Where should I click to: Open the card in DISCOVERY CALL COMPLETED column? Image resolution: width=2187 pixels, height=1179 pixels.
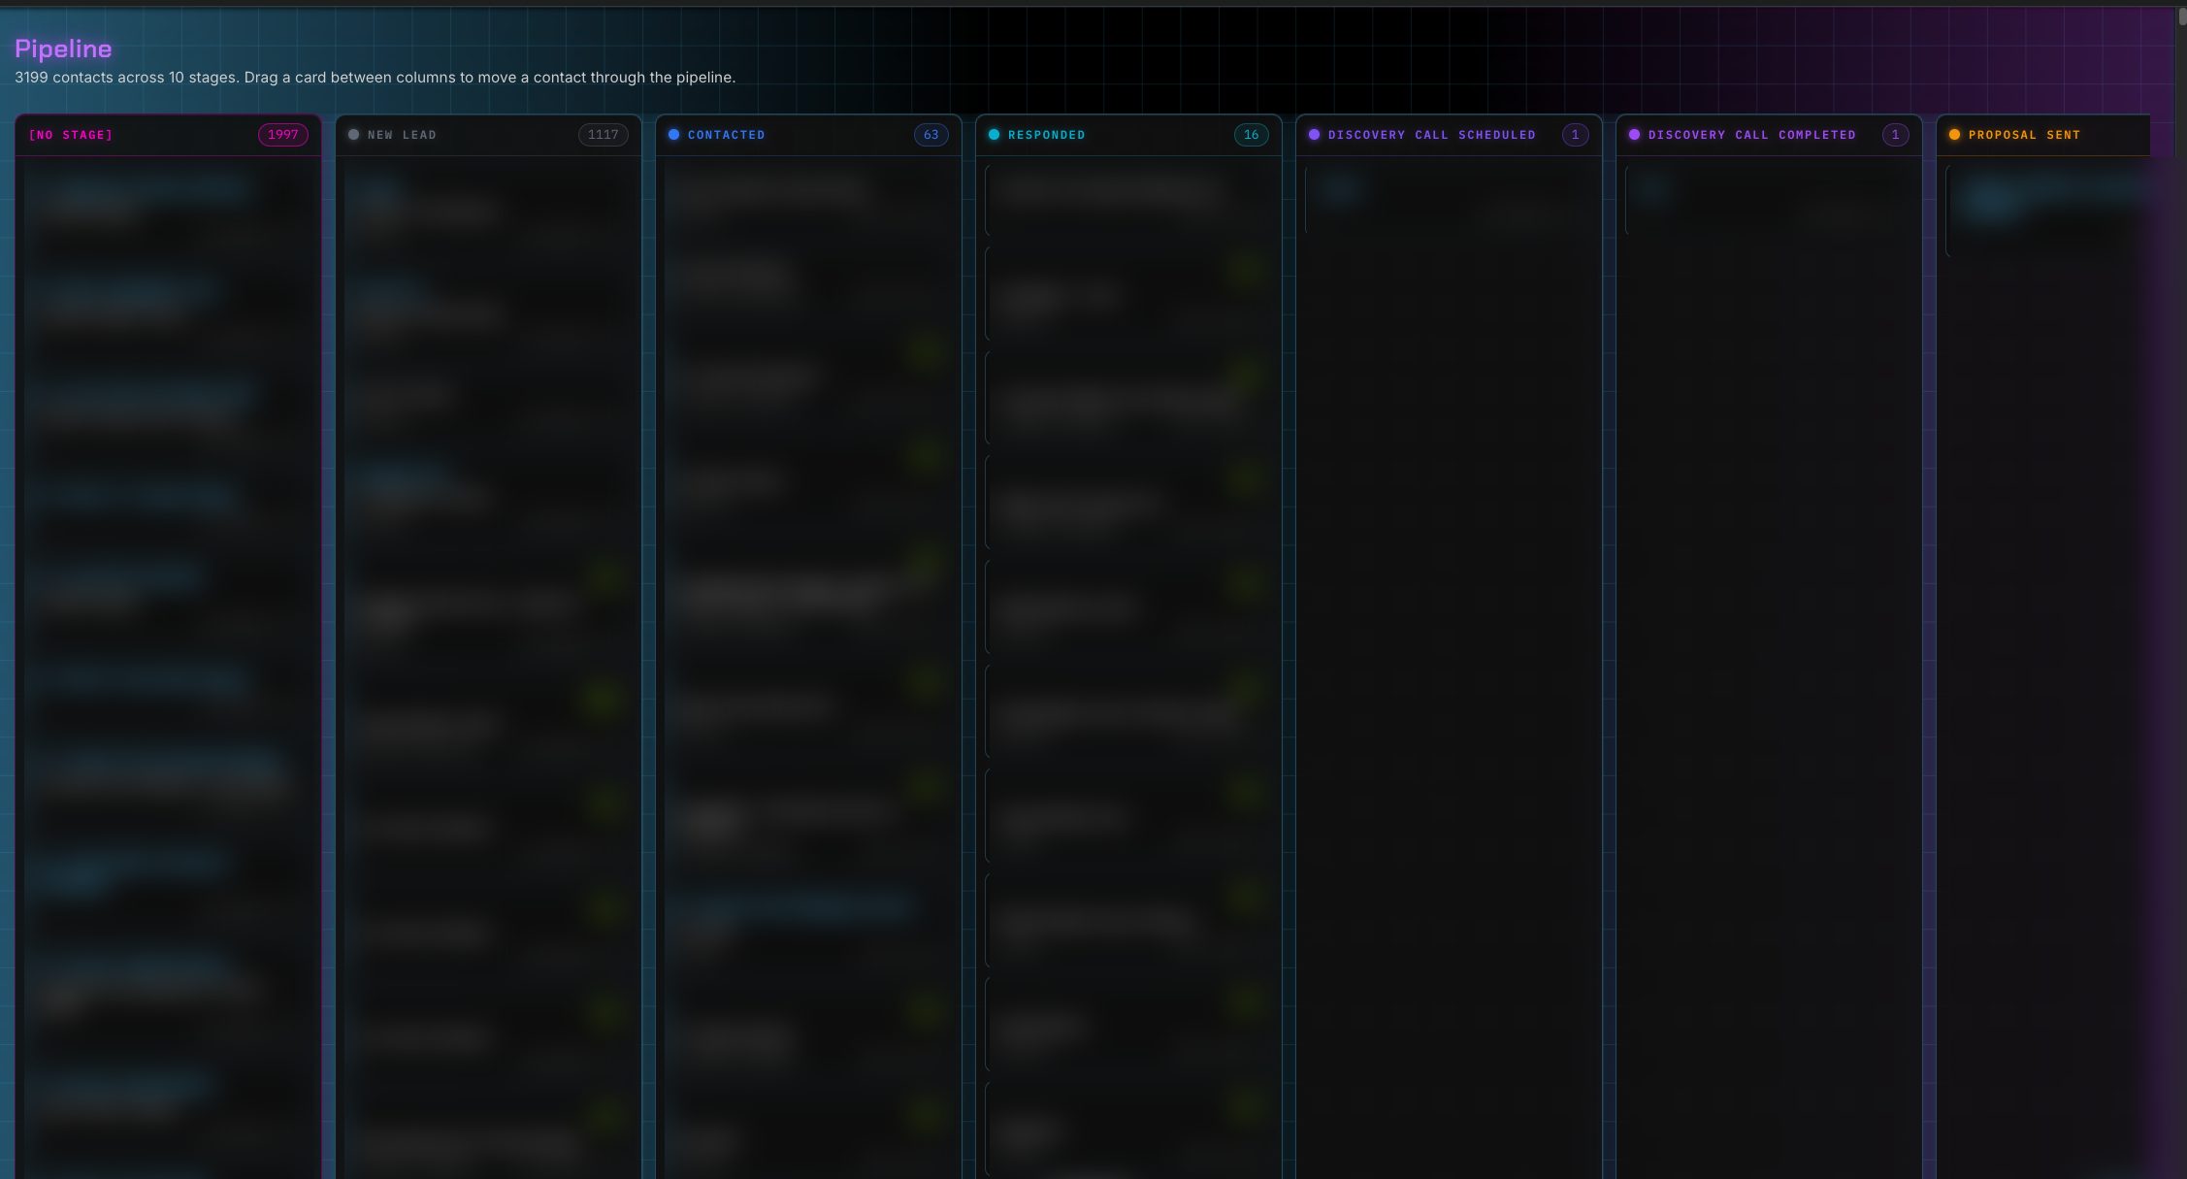tap(1769, 200)
